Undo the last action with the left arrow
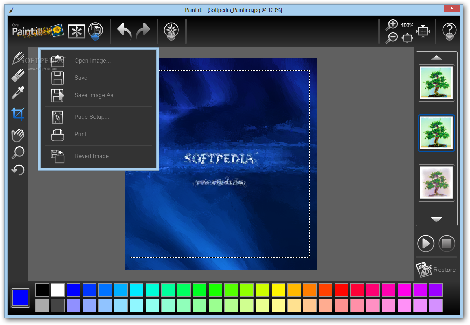 [124, 31]
